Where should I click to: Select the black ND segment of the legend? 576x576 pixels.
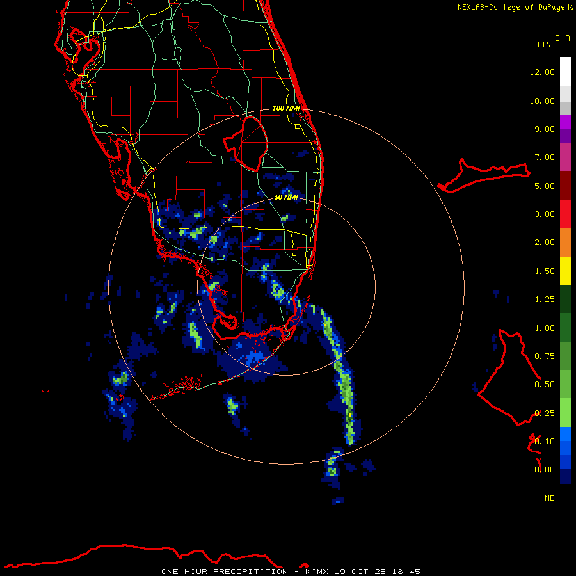pos(565,498)
